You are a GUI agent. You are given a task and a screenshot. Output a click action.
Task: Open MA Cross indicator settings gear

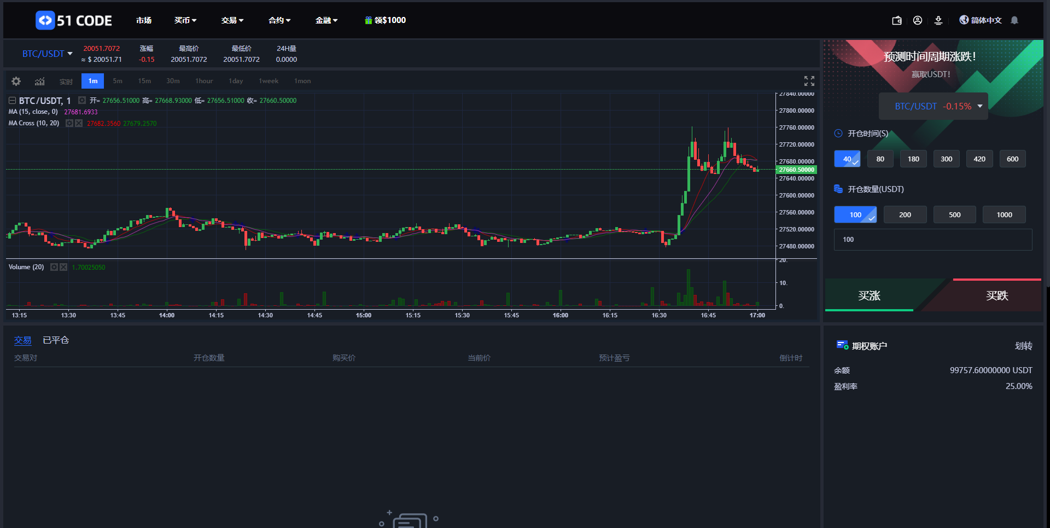(x=69, y=123)
